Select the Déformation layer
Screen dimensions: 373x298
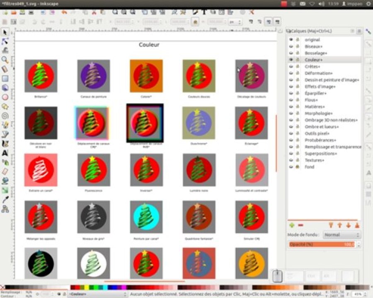coord(319,73)
